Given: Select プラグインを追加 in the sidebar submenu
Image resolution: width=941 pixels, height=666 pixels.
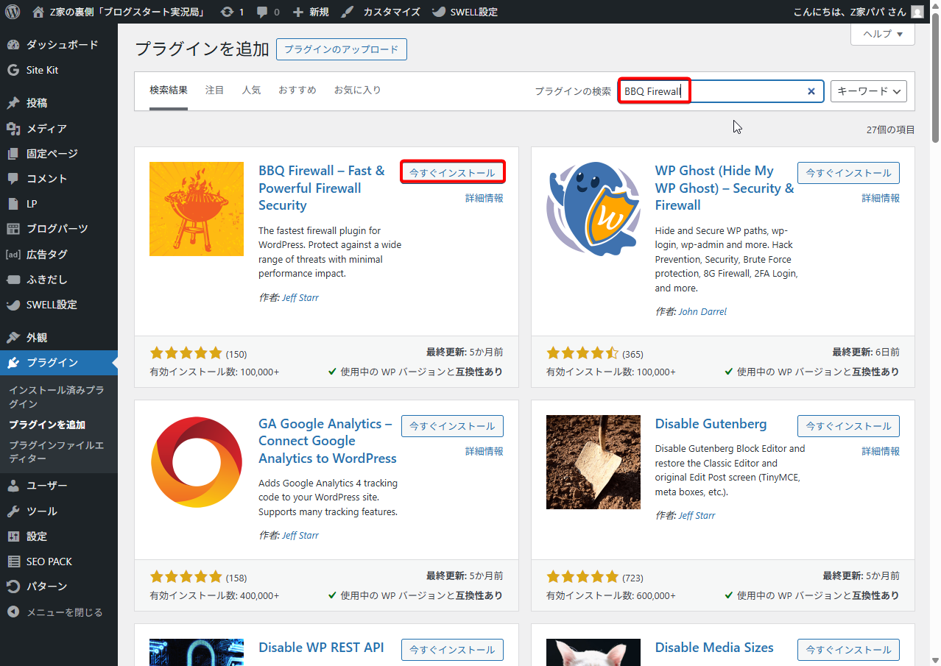Looking at the screenshot, I should pos(47,425).
